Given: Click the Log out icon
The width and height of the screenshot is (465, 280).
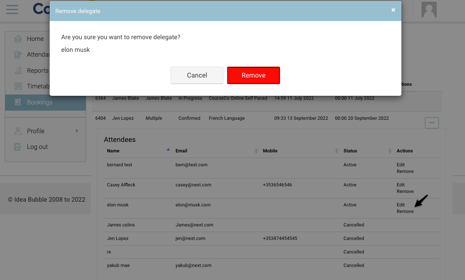Looking at the screenshot, I should point(18,147).
